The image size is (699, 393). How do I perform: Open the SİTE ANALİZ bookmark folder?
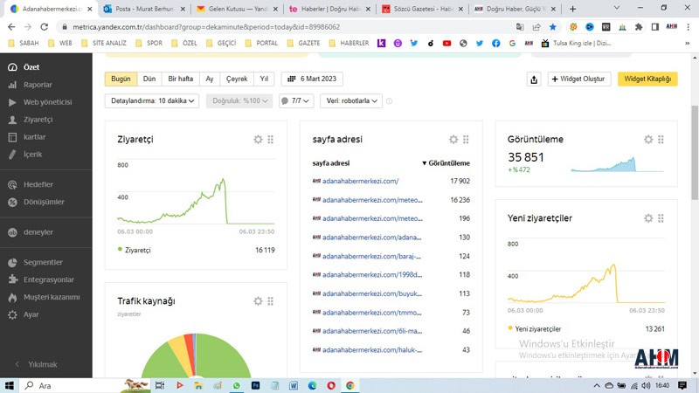(x=104, y=43)
